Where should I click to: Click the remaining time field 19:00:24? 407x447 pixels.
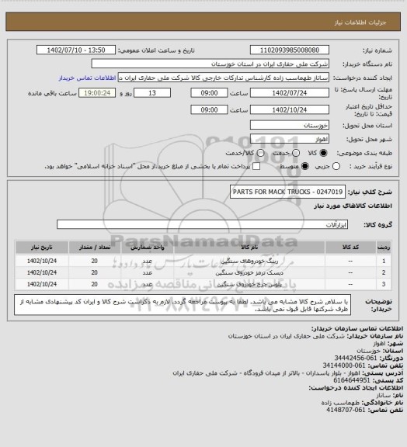click(x=97, y=93)
